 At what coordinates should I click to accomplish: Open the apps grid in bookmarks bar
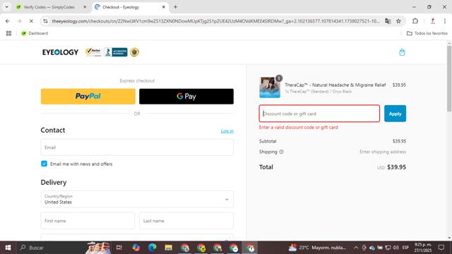[8, 33]
